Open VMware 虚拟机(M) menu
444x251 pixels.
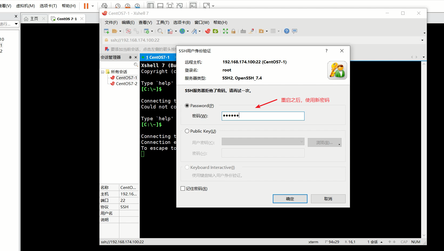(26, 6)
